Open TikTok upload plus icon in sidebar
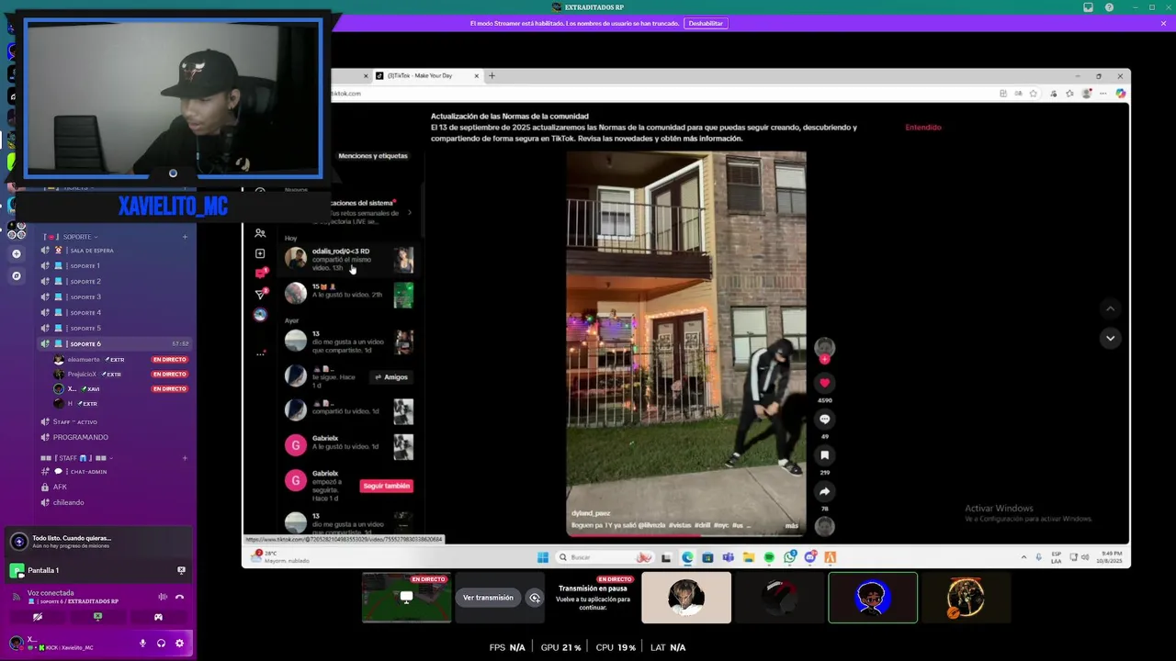The width and height of the screenshot is (1176, 661). (260, 253)
